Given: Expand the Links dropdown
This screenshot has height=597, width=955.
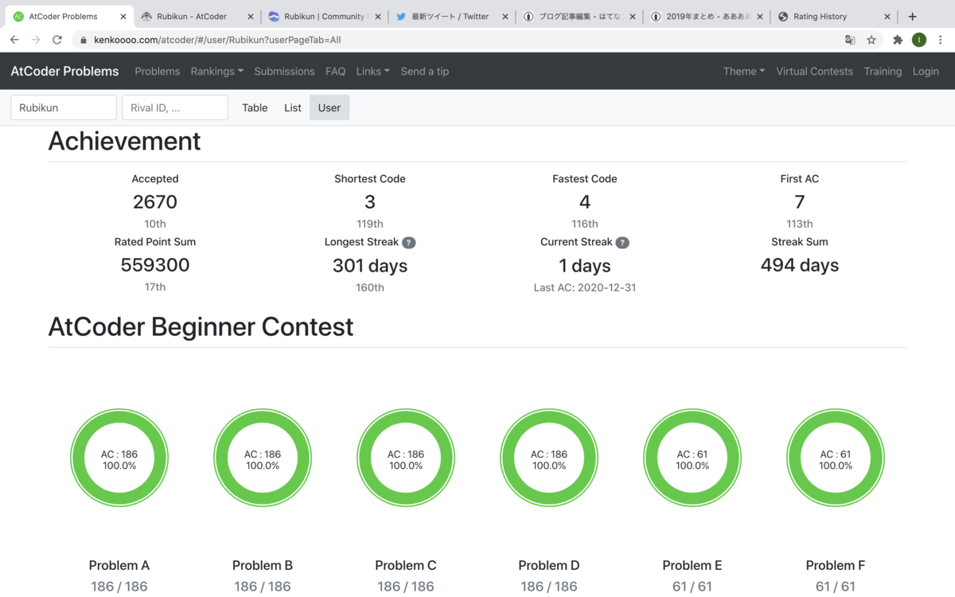Looking at the screenshot, I should 372,72.
